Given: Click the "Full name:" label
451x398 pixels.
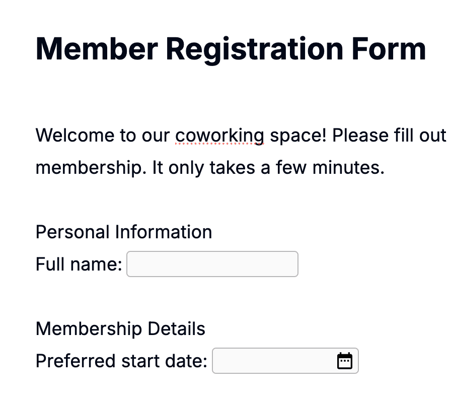Looking at the screenshot, I should 79,264.
